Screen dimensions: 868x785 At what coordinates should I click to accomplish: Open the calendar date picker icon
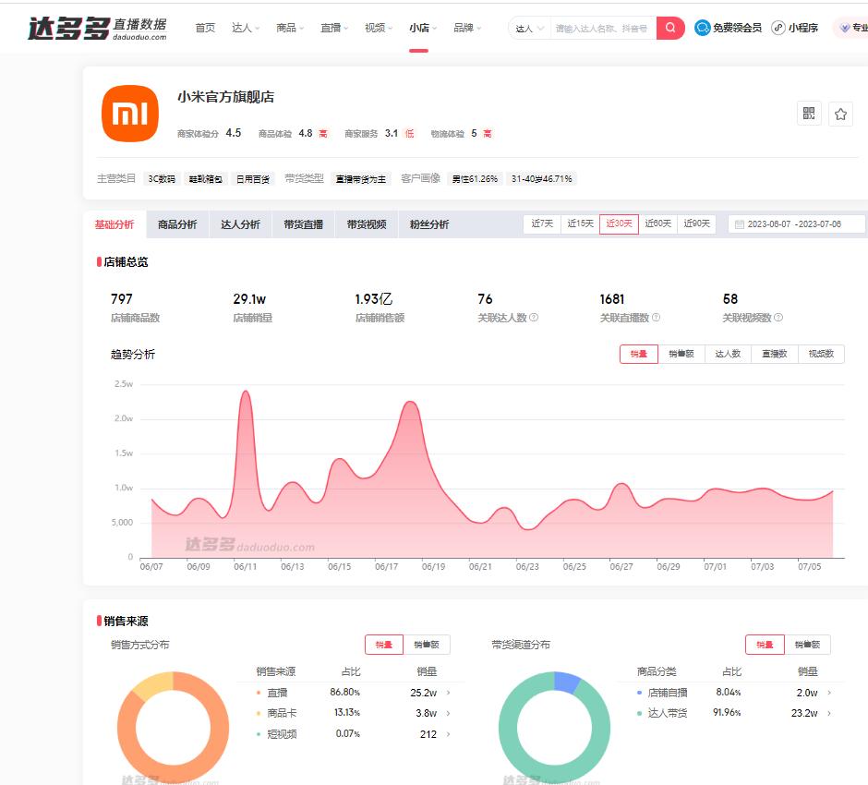(x=737, y=223)
